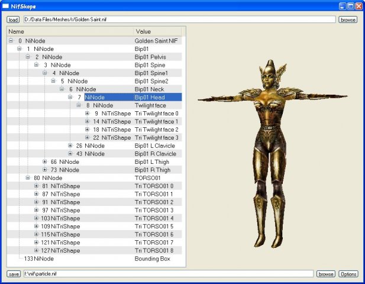Collapse the TORSO01 node

click(28, 177)
